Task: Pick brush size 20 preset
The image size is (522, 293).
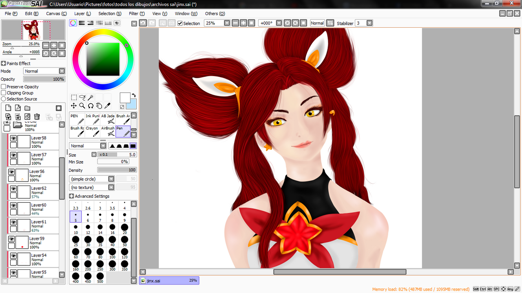Action: point(124,229)
